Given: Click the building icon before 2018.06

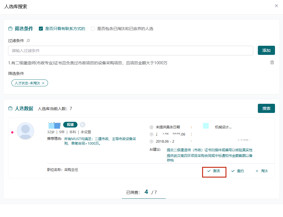Looking at the screenshot, I should (152, 141).
